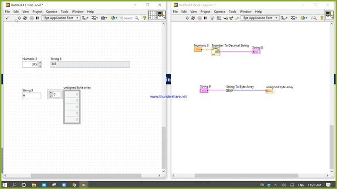Screen dimensions: 337x189
Task: Open Project menu in Front Panel window
Action: tap(37, 12)
